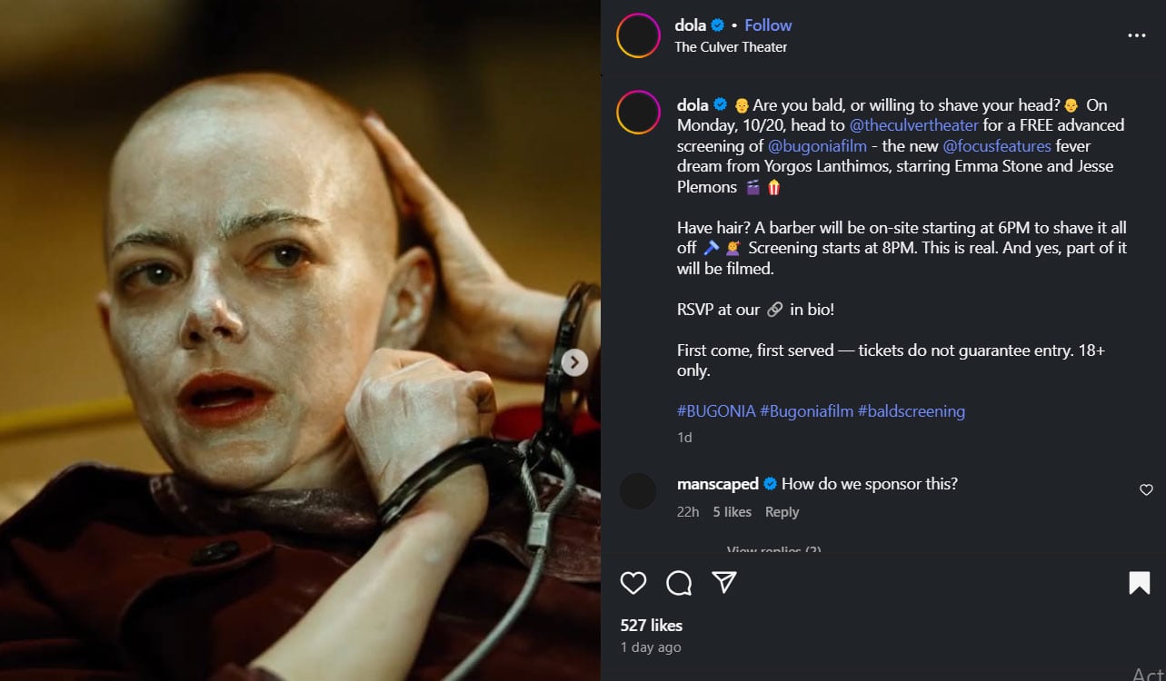Screen dimensions: 1166x681
Task: Open The Culver Theater location
Action: click(731, 47)
